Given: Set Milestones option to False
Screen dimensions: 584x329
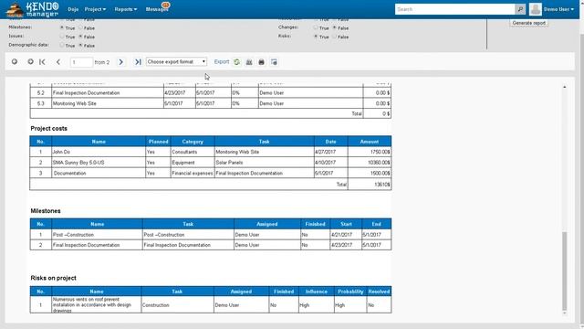Looking at the screenshot, I should pyautogui.click(x=81, y=28).
